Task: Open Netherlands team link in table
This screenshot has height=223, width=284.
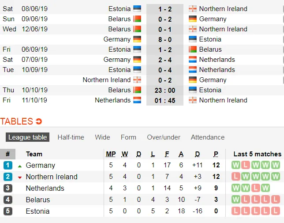Action: (x=45, y=188)
